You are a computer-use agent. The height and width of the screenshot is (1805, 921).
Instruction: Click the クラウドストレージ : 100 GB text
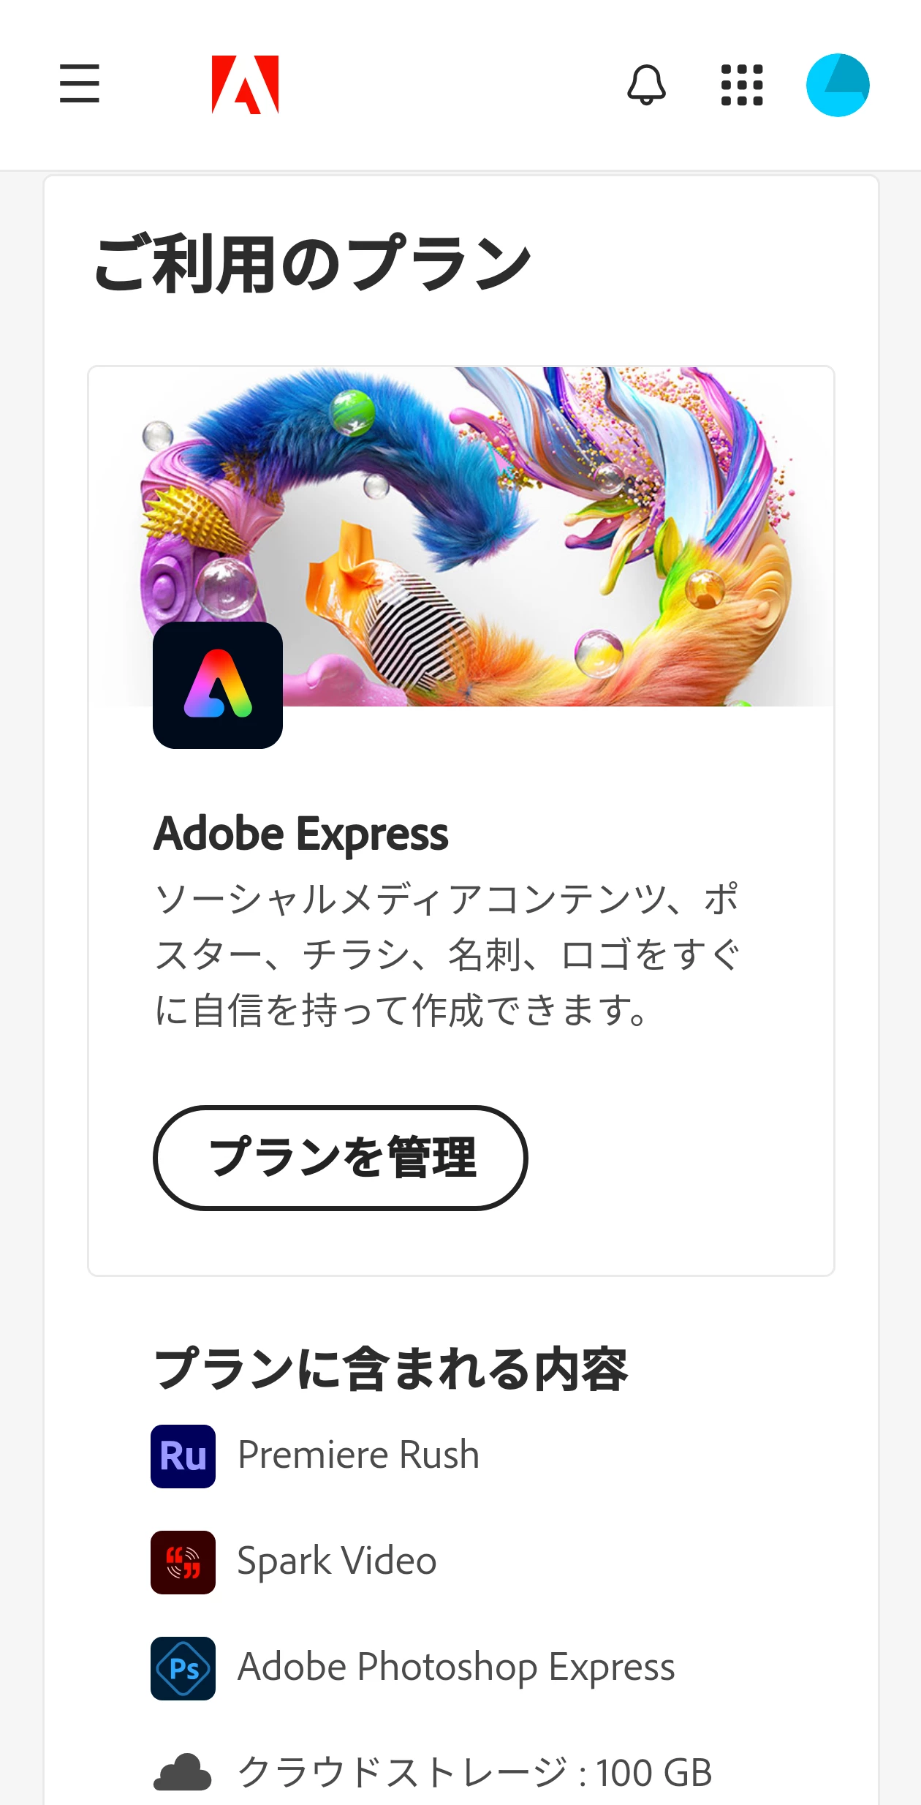pyautogui.click(x=475, y=1773)
